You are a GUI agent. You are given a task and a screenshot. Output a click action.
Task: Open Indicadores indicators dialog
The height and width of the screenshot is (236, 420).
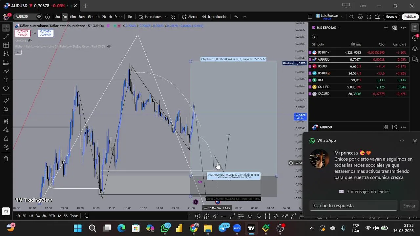[x=150, y=17]
